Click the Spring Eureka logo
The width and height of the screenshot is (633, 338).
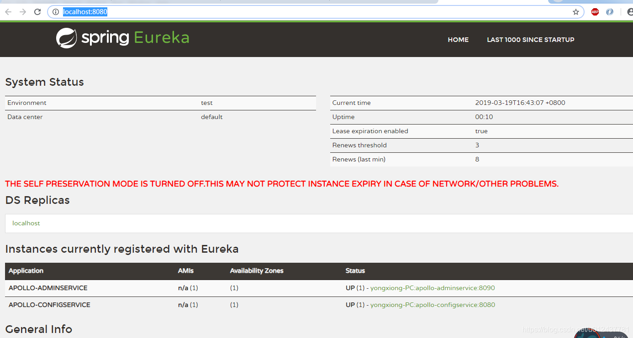[x=122, y=38]
